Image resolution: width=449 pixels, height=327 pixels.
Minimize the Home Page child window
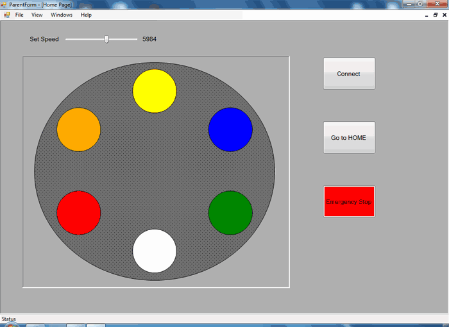click(427, 15)
